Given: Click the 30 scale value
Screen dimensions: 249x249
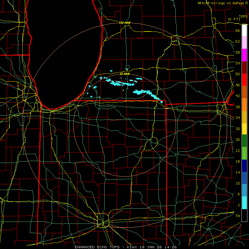Looking at the screenshot, I should pos(238,129).
